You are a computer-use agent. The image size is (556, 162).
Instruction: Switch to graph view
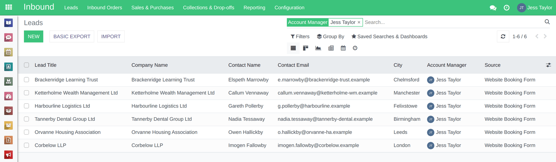click(x=318, y=48)
